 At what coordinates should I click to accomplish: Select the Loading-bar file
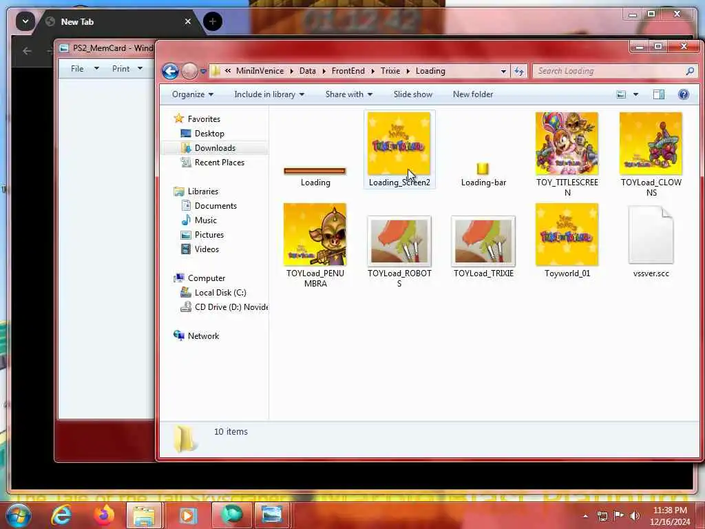coord(483,169)
